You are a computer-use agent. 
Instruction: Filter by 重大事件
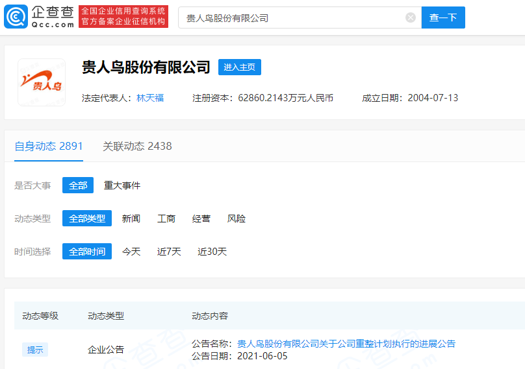[122, 185]
